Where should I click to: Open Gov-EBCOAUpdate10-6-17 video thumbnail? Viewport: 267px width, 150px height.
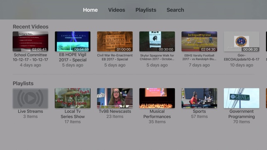click(241, 41)
